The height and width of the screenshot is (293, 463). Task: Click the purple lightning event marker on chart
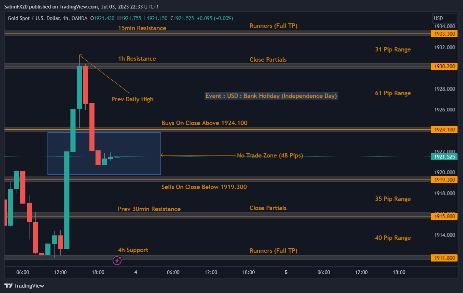(x=117, y=260)
